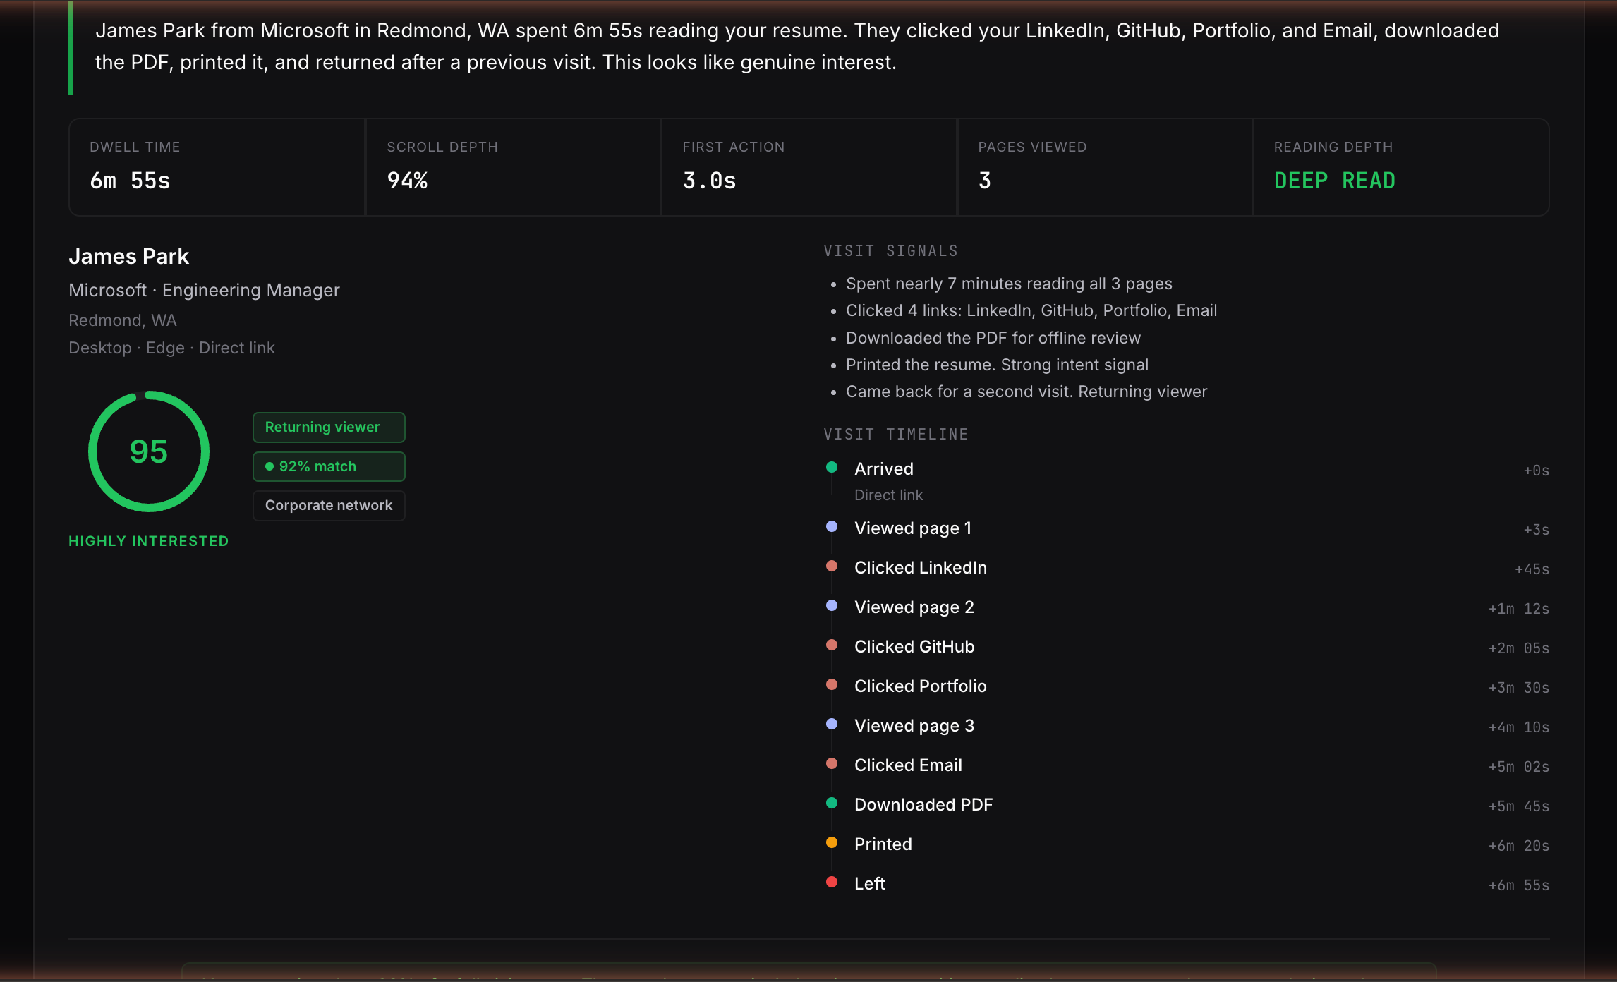Click the James Park name heading

tap(128, 256)
